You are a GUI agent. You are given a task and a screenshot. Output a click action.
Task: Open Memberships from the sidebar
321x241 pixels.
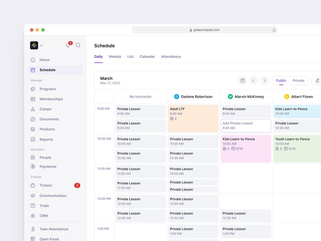(x=56, y=99)
